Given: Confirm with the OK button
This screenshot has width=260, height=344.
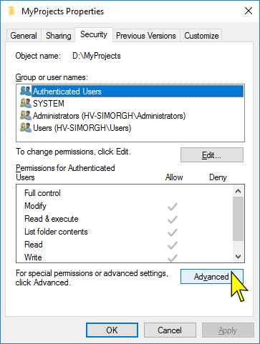Looking at the screenshot, I should [x=112, y=330].
